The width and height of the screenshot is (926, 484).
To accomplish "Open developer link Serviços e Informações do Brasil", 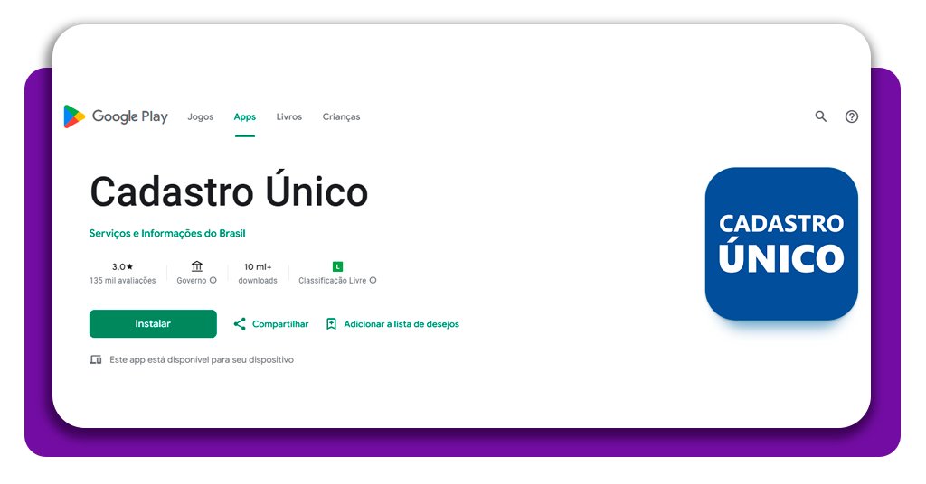I will [167, 233].
